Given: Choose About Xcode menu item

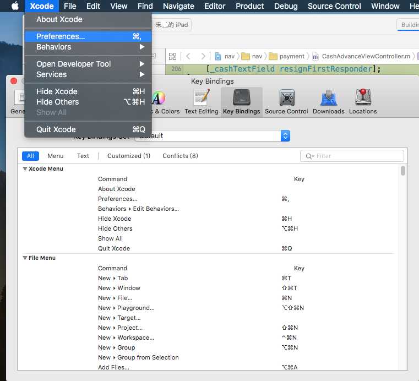Looking at the screenshot, I should click(x=88, y=19).
